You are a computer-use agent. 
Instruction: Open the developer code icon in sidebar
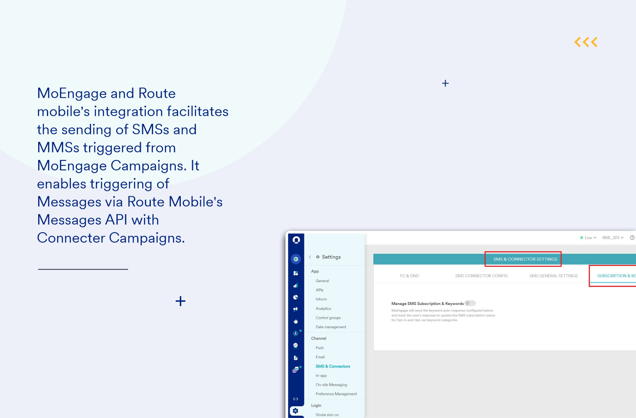[296, 399]
